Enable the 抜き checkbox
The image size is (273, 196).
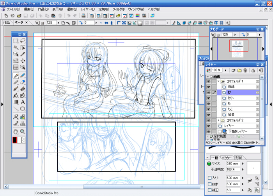[210, 184]
